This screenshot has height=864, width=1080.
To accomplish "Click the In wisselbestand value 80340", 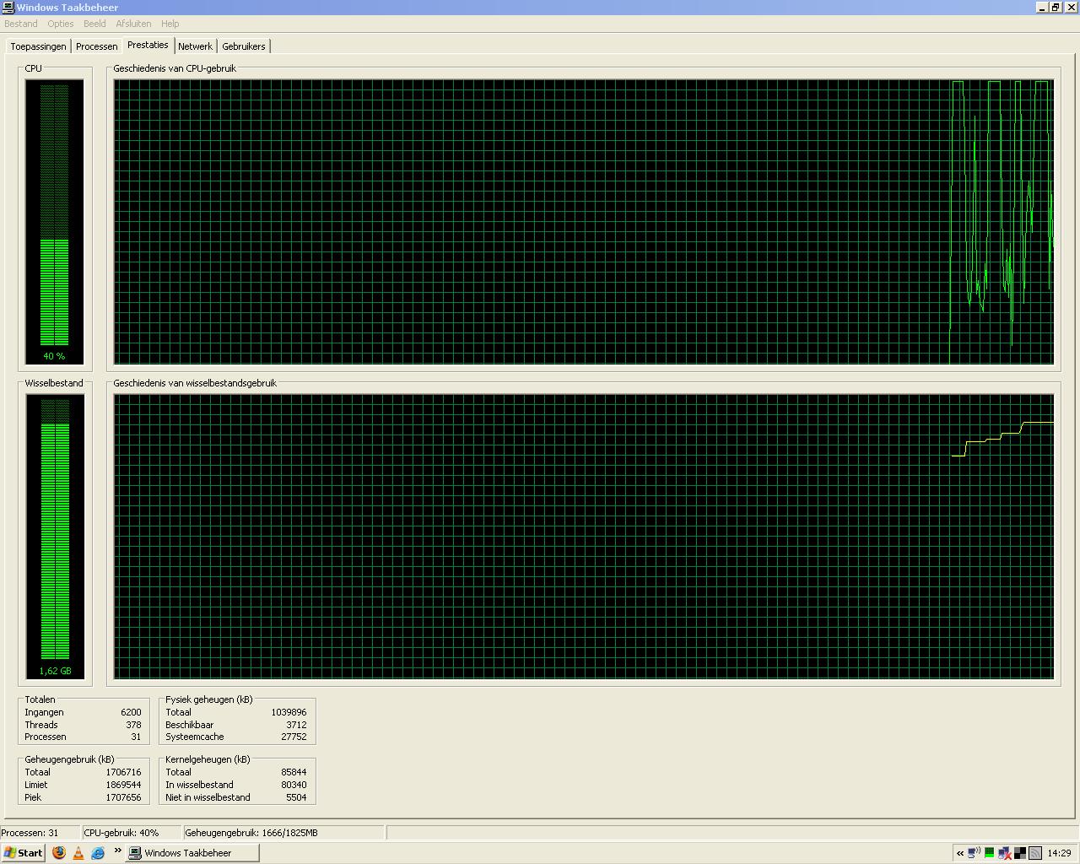I will pyautogui.click(x=294, y=785).
